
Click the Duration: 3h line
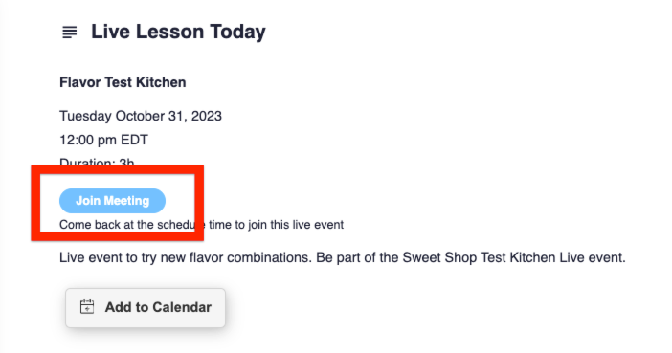(97, 163)
